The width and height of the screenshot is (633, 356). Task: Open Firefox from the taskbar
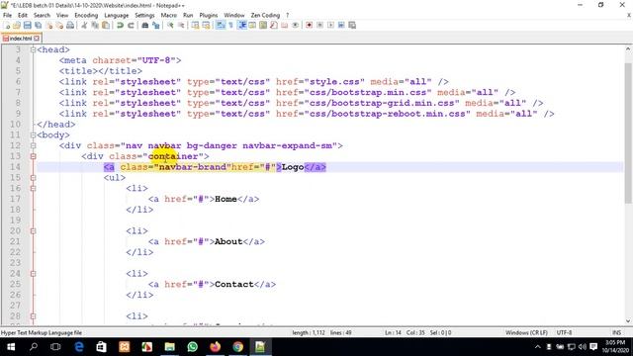pyautogui.click(x=216, y=347)
